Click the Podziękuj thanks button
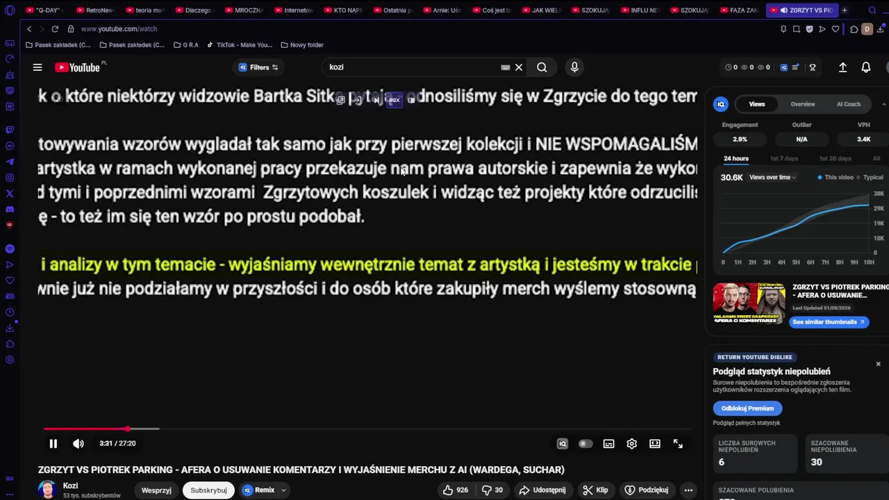Viewport: 889px width, 500px height. coord(647,490)
